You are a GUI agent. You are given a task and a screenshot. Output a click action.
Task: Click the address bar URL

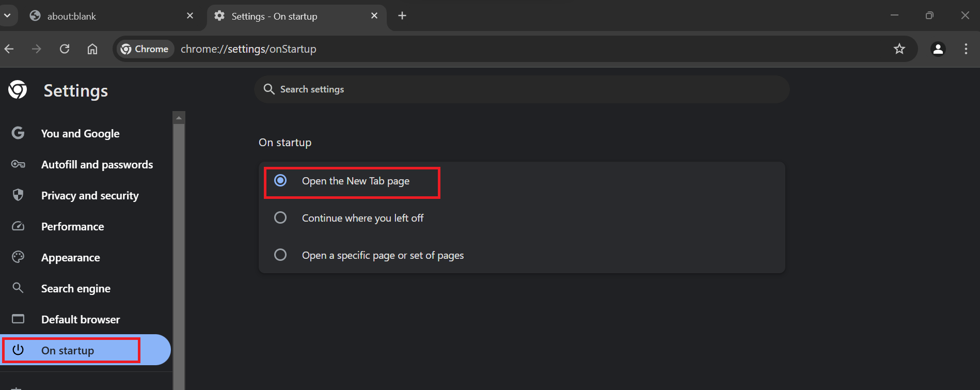(248, 49)
